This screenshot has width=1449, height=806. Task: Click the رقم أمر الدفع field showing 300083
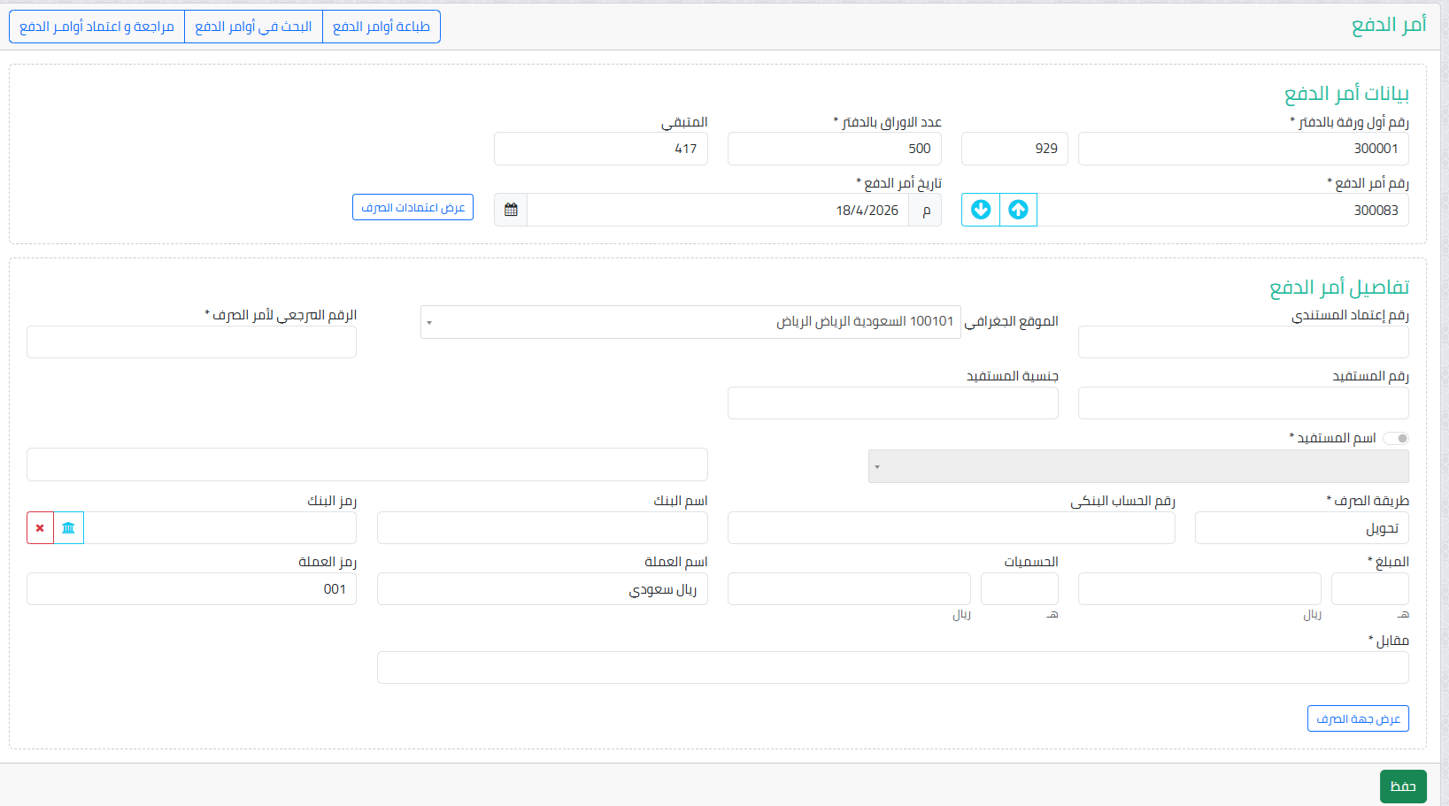[x=1223, y=210]
